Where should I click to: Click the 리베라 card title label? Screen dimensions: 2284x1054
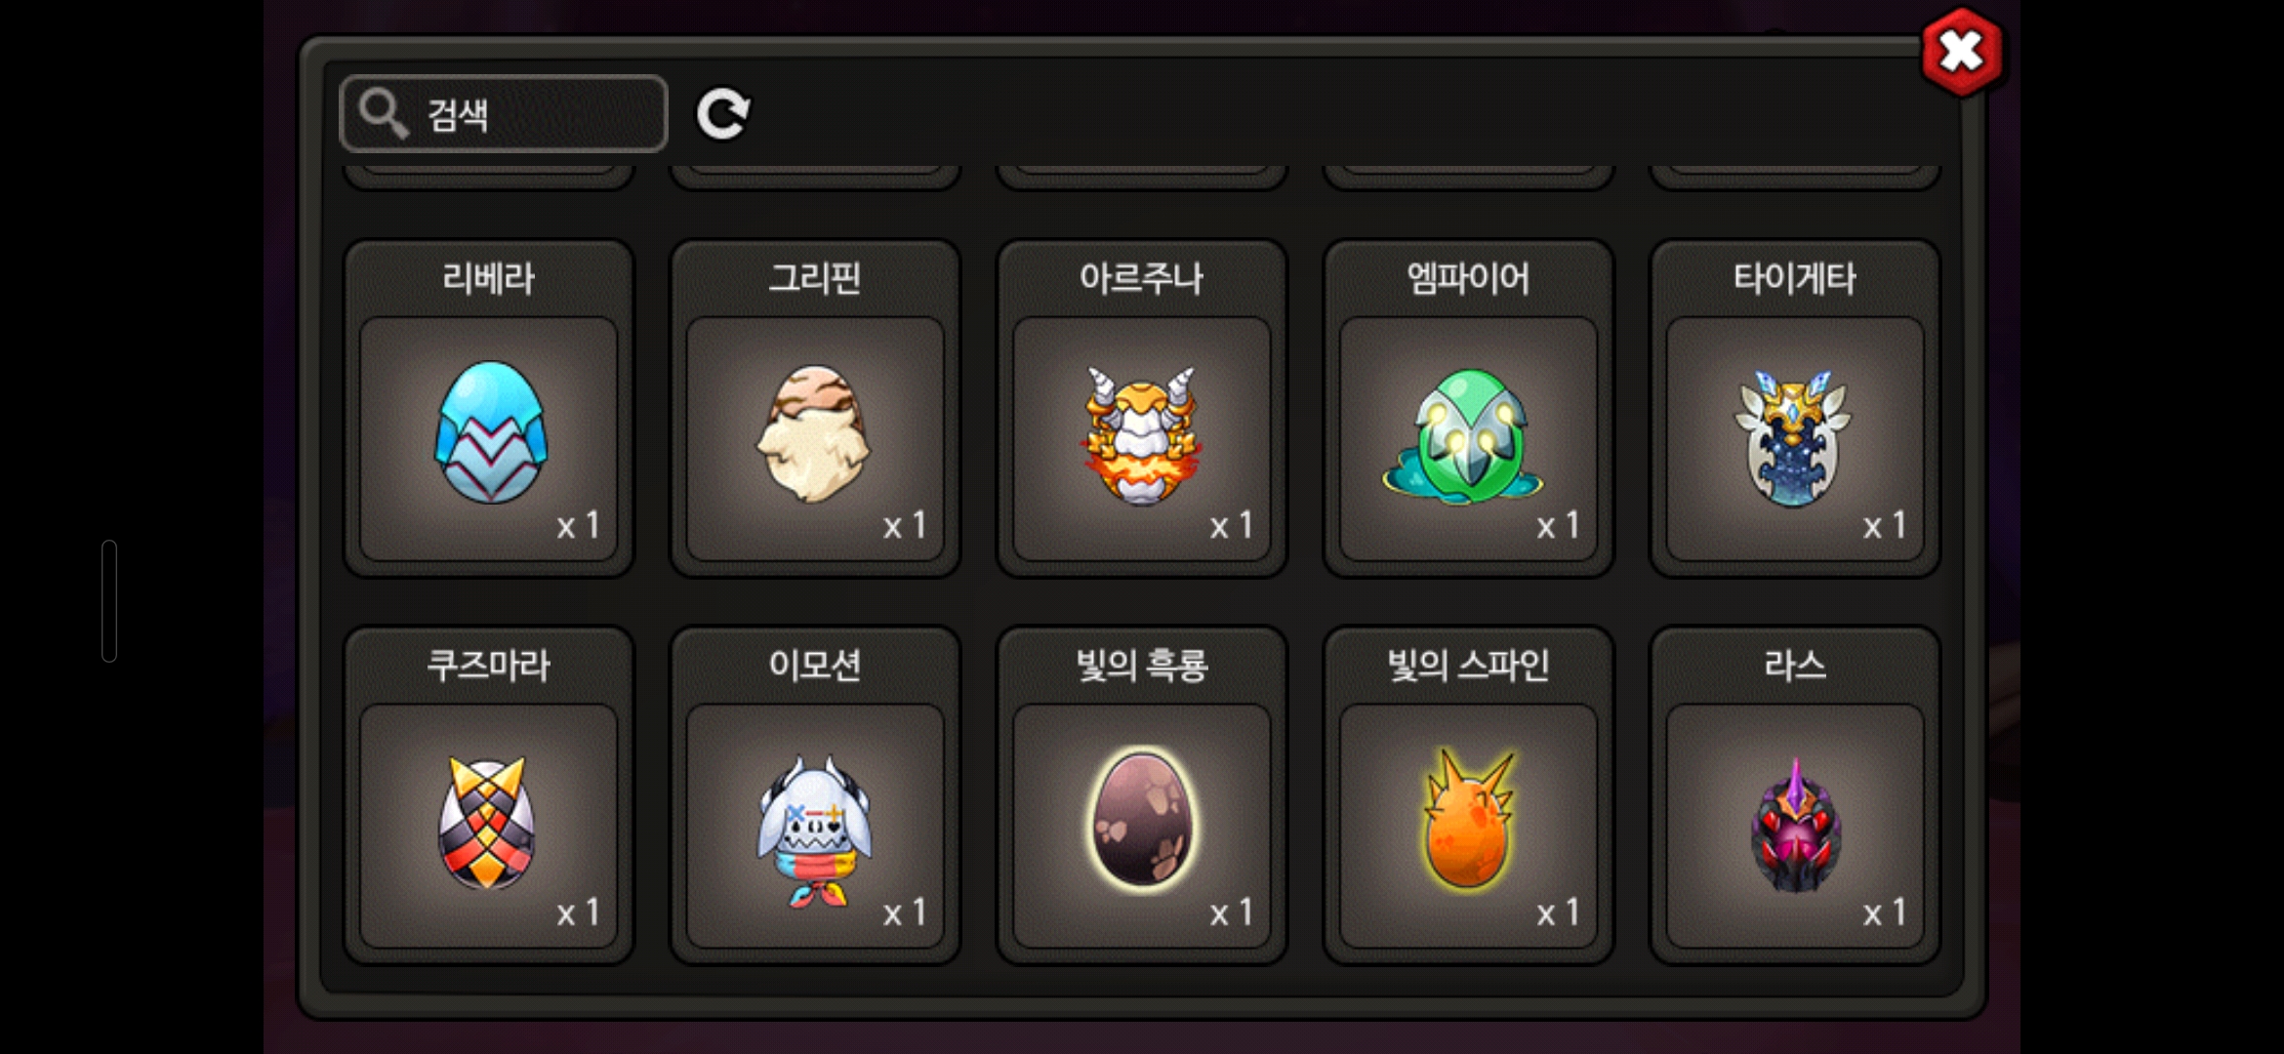(x=489, y=278)
